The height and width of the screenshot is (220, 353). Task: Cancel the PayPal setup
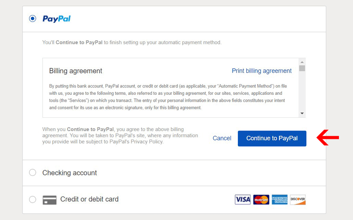[222, 138]
